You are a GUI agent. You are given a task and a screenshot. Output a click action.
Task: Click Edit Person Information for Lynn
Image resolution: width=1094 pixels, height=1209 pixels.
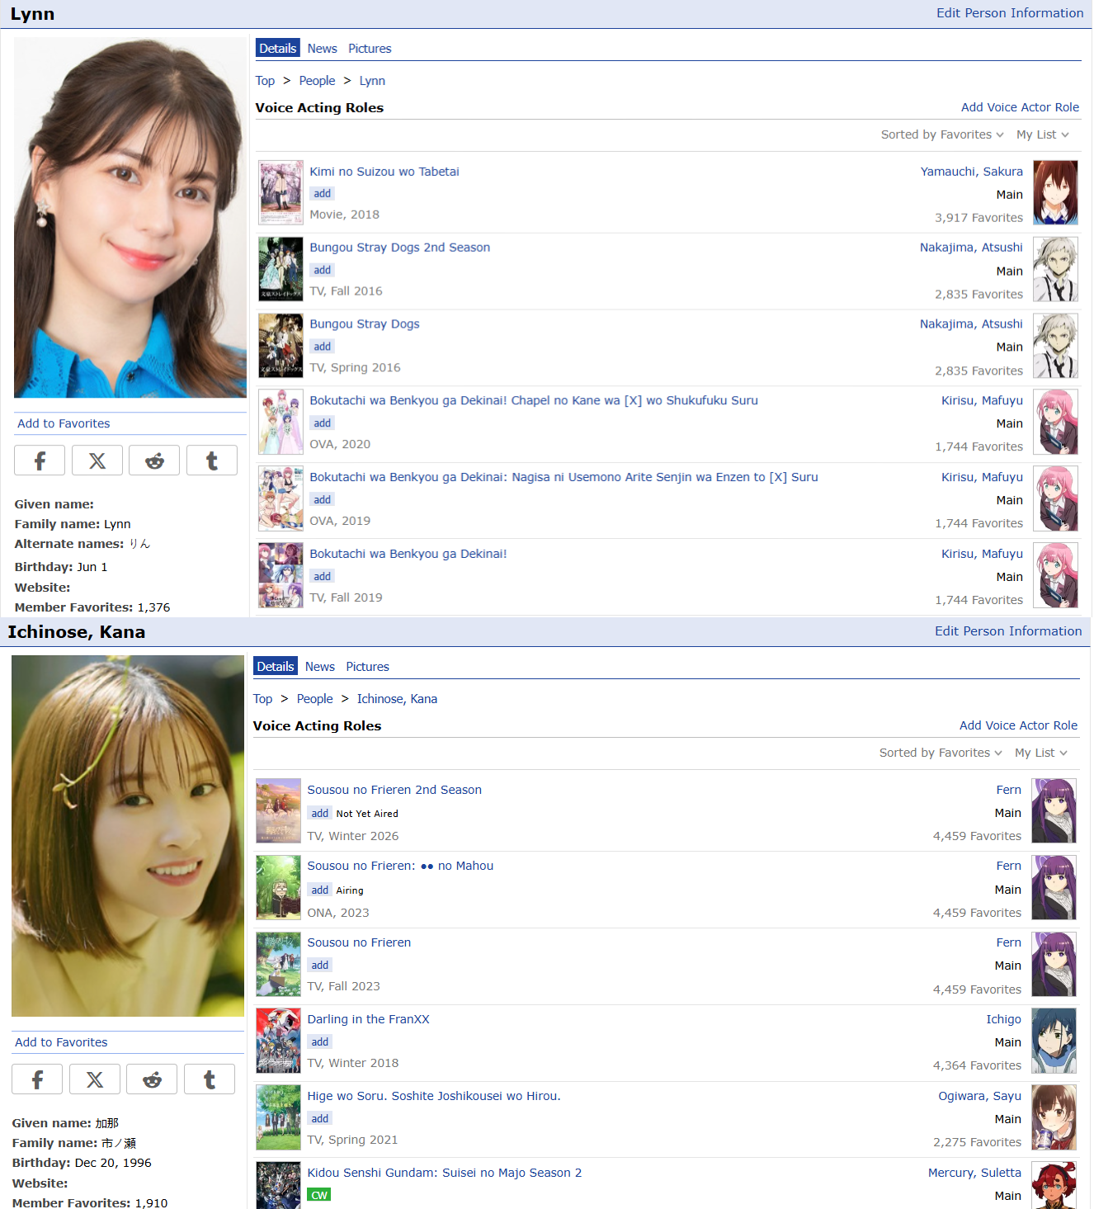coord(1010,13)
